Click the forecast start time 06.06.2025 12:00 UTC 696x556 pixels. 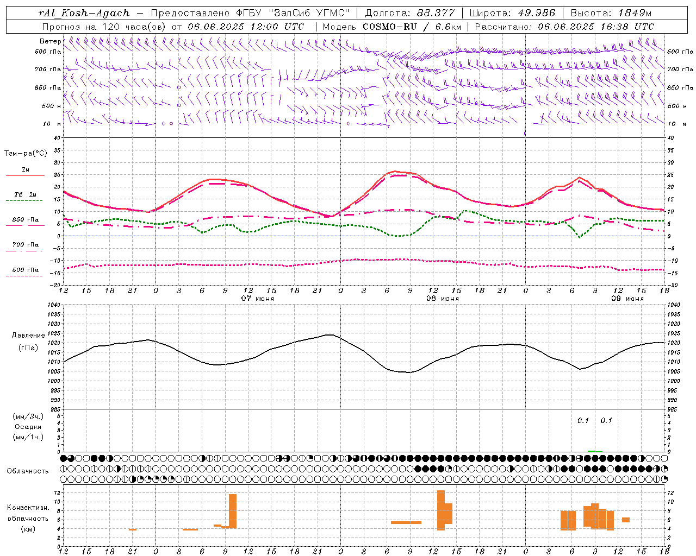tap(246, 27)
